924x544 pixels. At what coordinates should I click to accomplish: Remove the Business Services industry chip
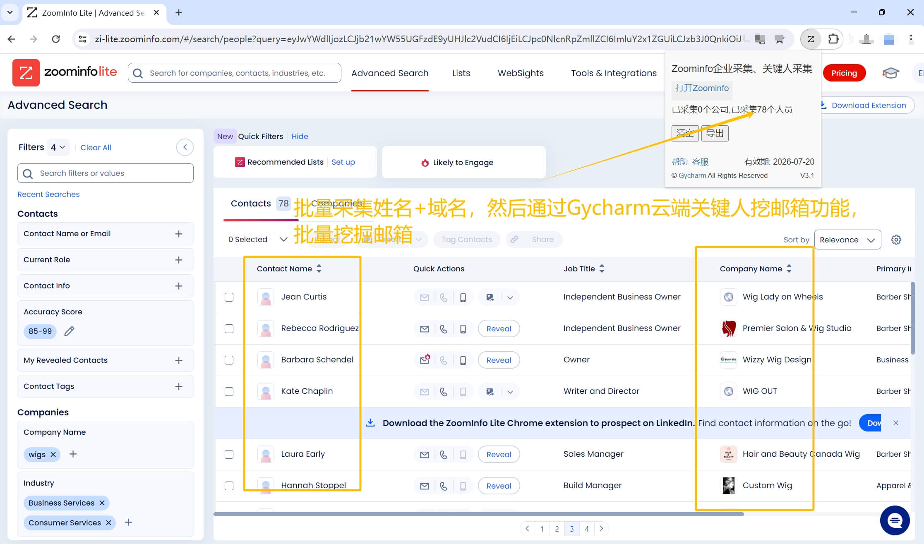[x=102, y=503]
